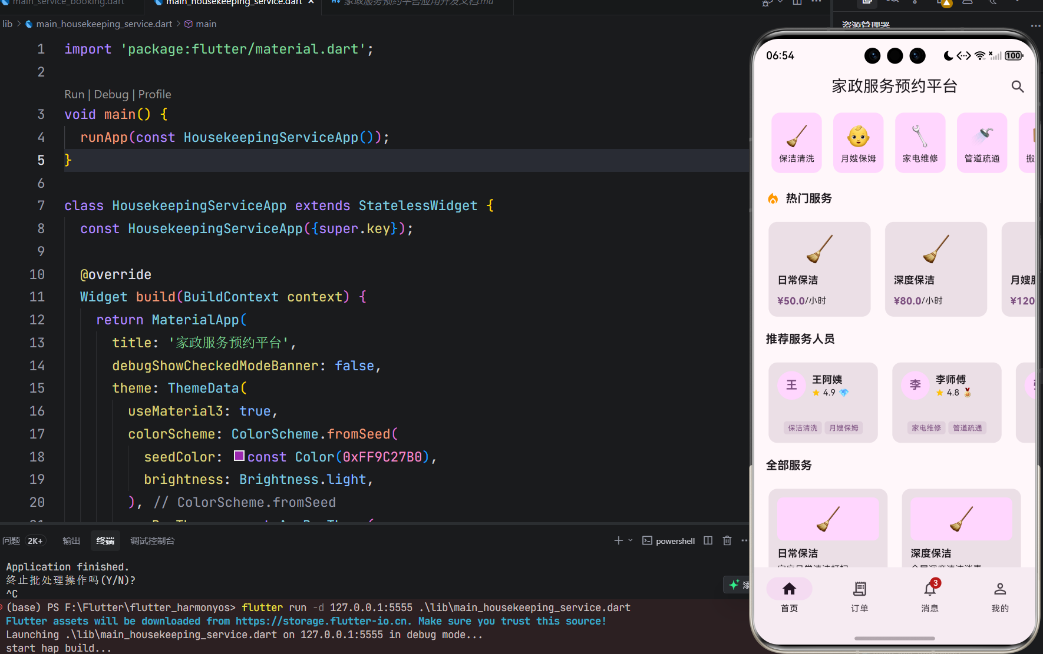Click the split editor icon in editor toolbar
Viewport: 1043px width, 654px height.
797,2
